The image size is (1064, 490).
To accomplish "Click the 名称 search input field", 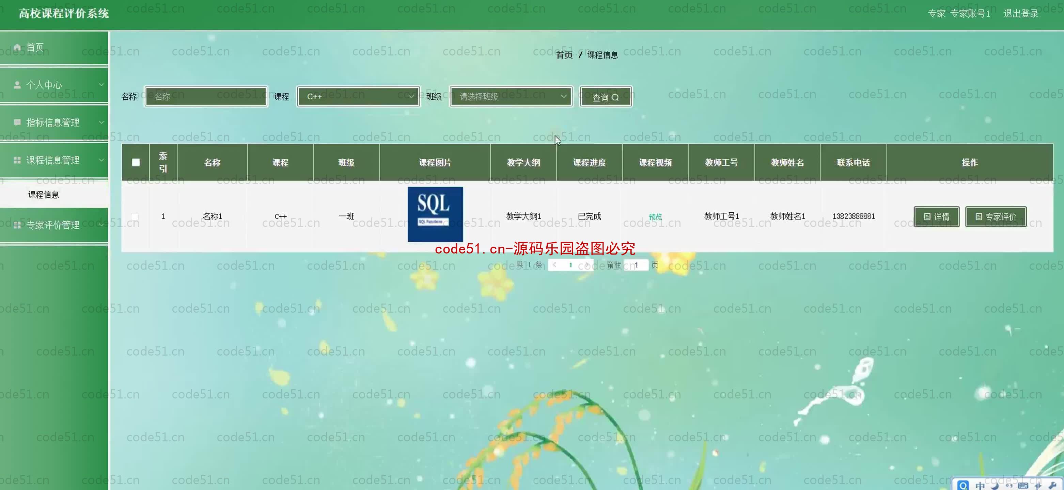I will 206,97.
